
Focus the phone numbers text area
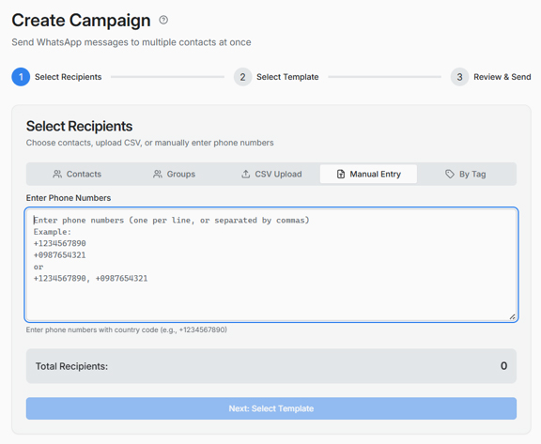[271, 265]
